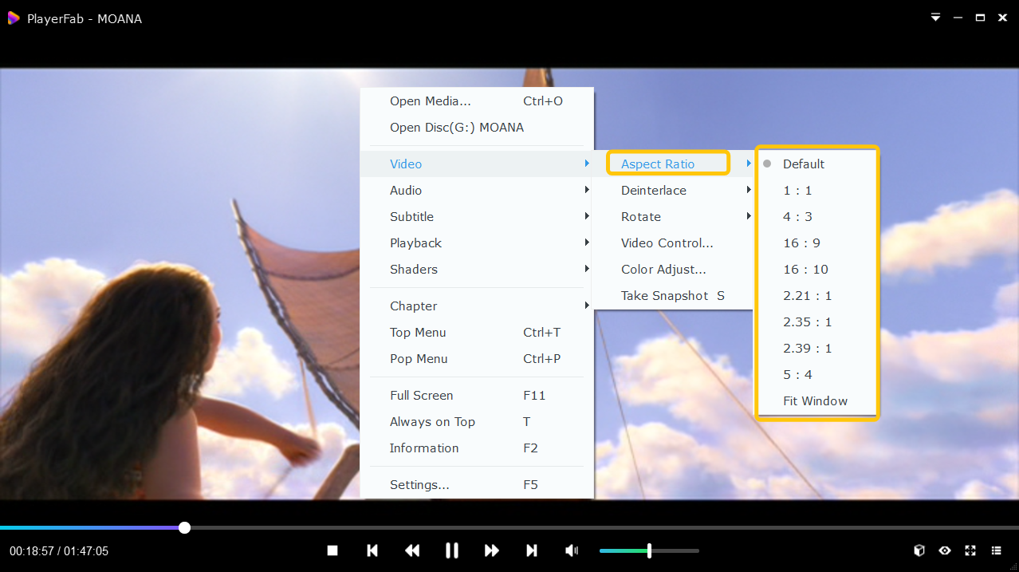1019x572 pixels.
Task: Pause the movie
Action: 451,550
